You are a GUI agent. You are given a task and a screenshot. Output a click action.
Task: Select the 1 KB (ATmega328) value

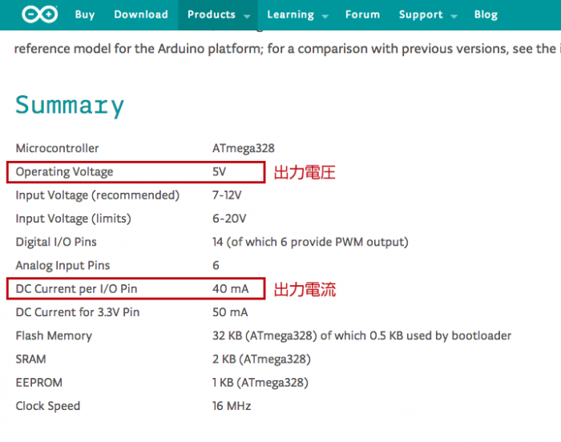[x=260, y=383]
